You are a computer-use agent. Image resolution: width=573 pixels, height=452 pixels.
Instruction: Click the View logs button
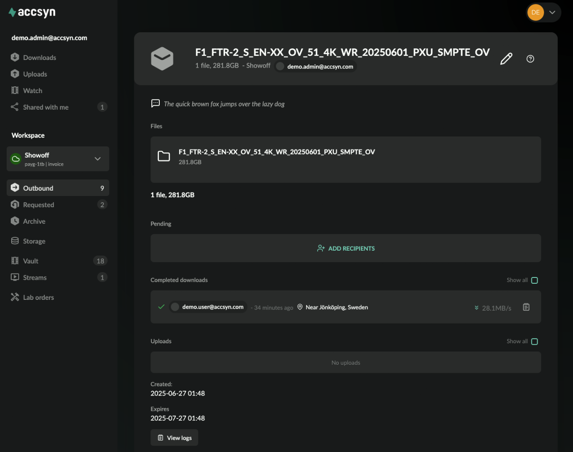pos(174,438)
